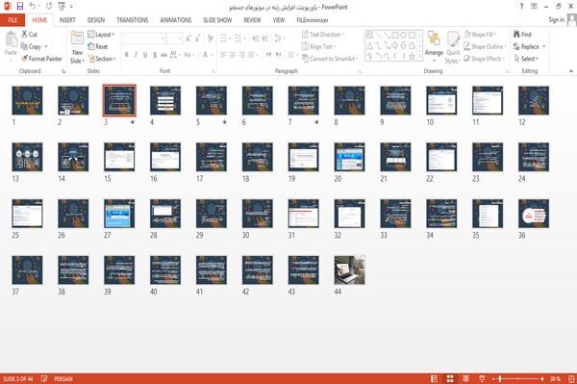
Task: Select slide 44 thumbnail
Action: pos(350,269)
